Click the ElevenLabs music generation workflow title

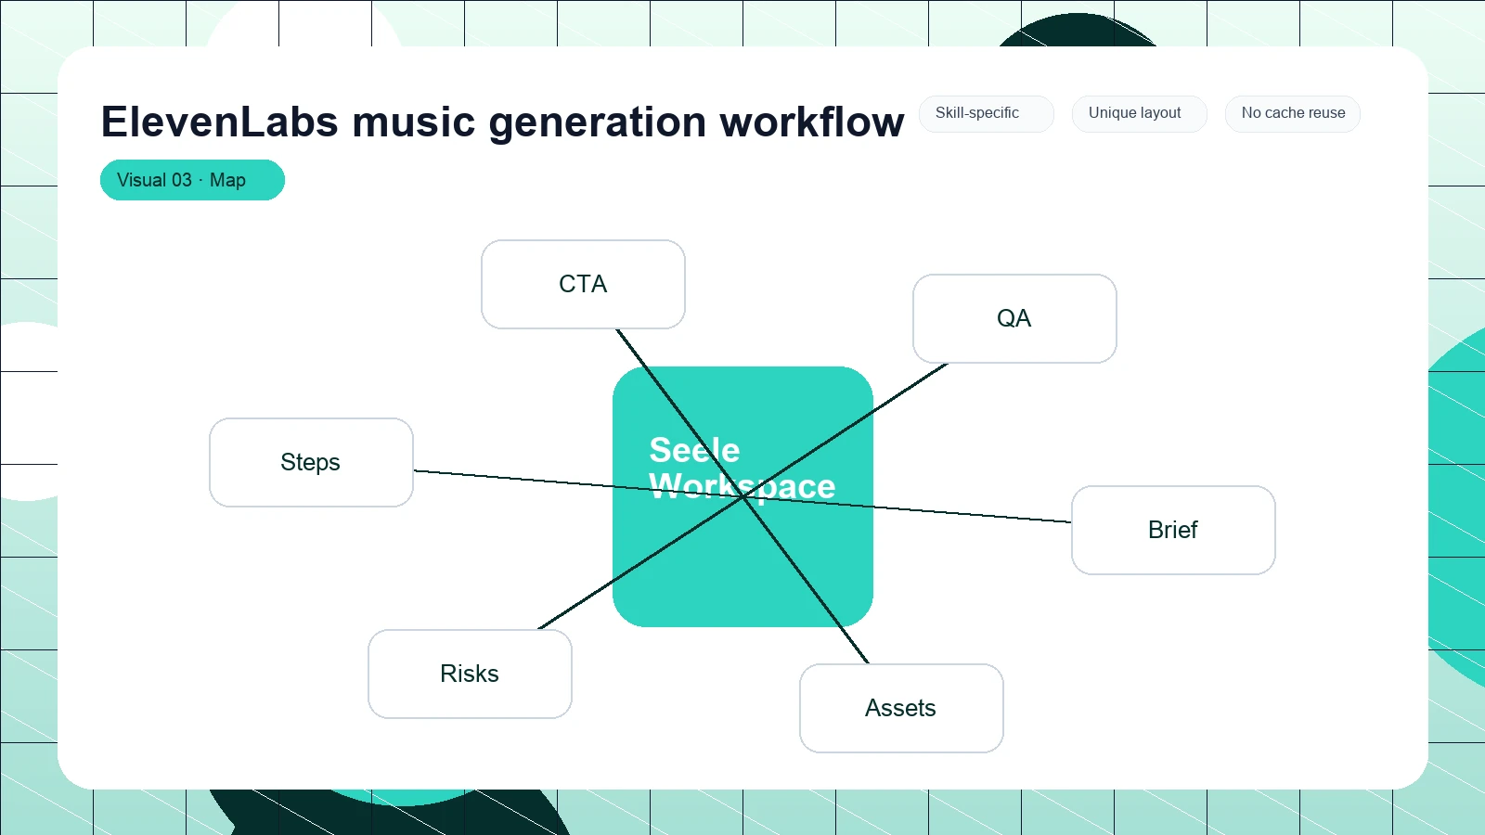pyautogui.click(x=502, y=122)
